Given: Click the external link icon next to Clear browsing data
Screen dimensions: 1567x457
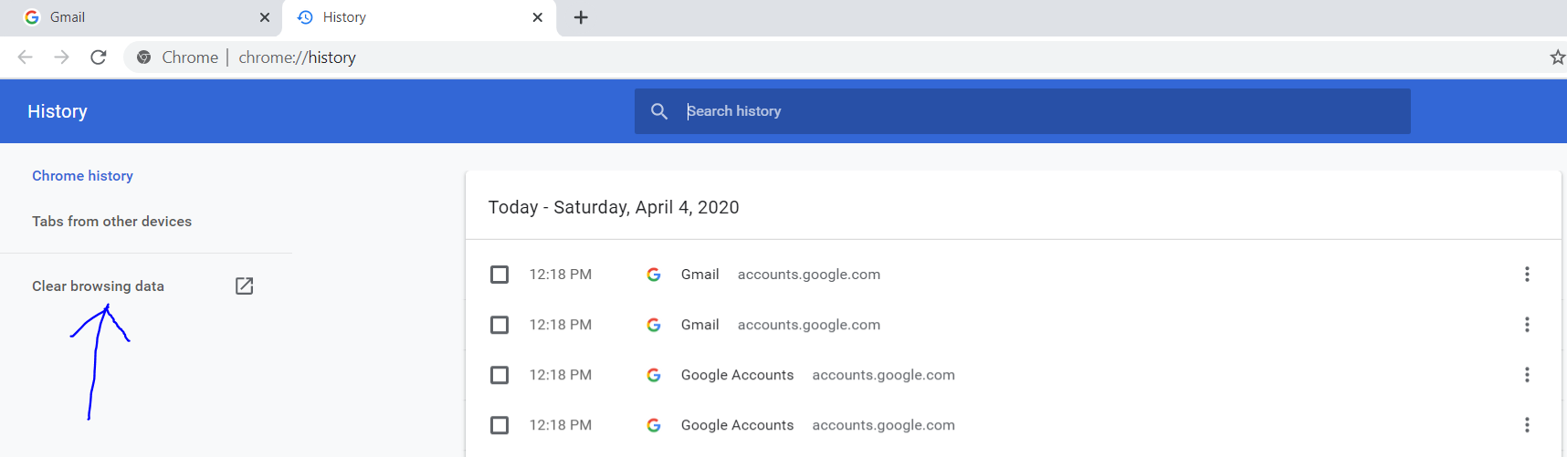Looking at the screenshot, I should (x=244, y=286).
